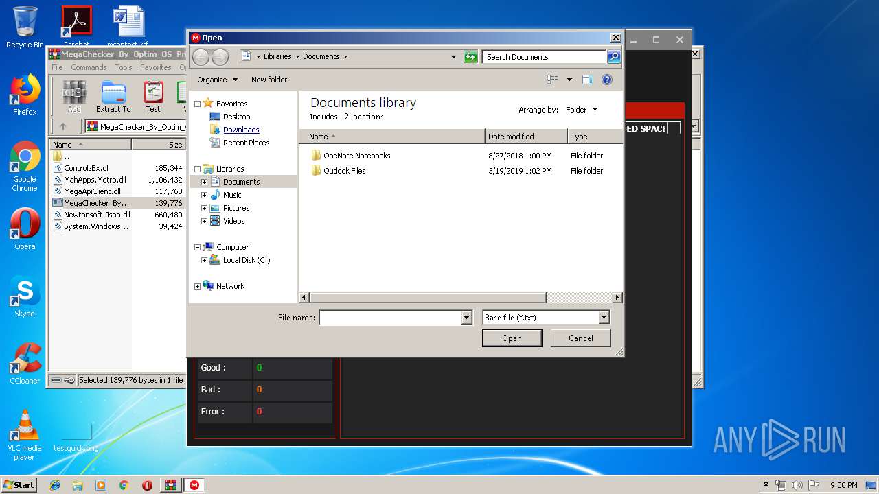The width and height of the screenshot is (879, 494).
Task: Click the Start button
Action: click(19, 485)
